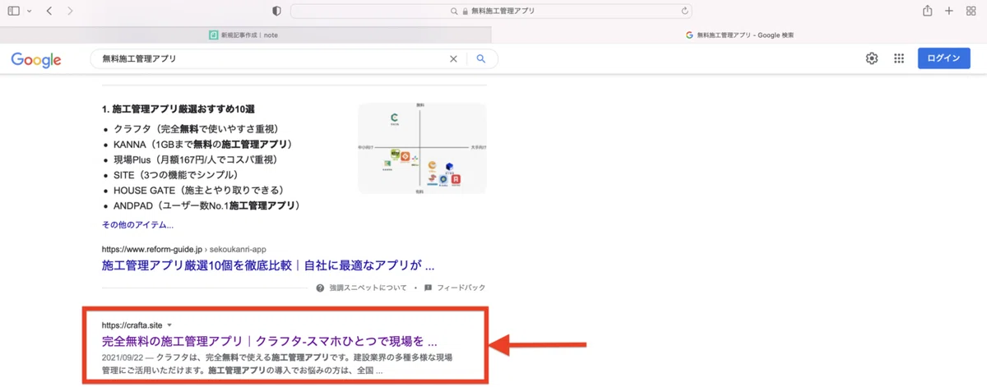Click the reform-guide.jp URL breadcrumb
This screenshot has width=987, height=387.
pyautogui.click(x=184, y=249)
